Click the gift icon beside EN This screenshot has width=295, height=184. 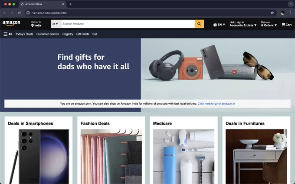pos(215,25)
